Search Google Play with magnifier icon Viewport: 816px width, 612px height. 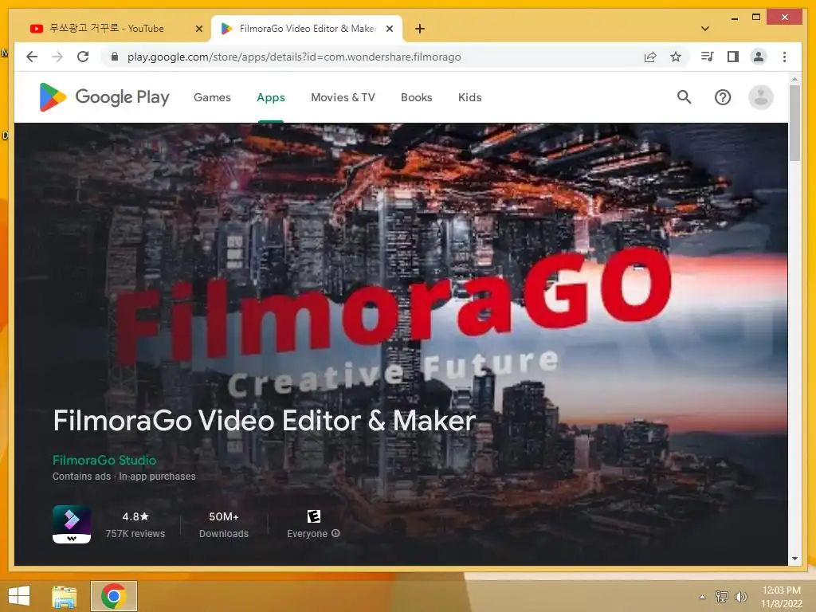(684, 96)
